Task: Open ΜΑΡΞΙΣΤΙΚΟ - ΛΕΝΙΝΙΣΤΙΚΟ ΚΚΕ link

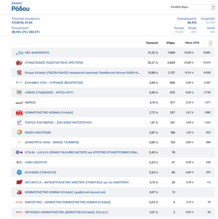Action: pos(68,202)
